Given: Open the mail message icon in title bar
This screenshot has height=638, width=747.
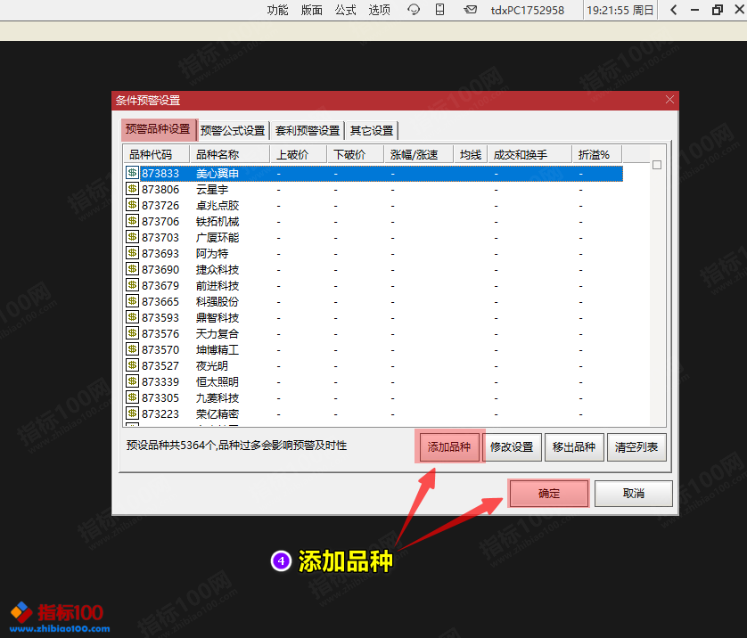Looking at the screenshot, I should [x=470, y=10].
